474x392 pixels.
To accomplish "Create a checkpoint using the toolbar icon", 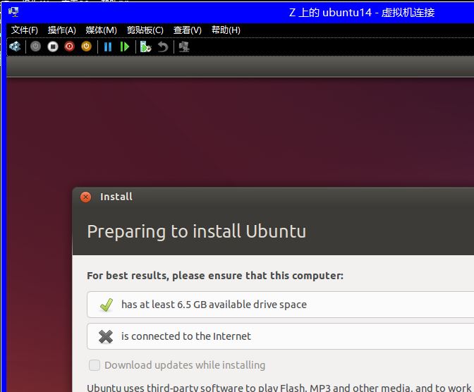I will point(146,47).
